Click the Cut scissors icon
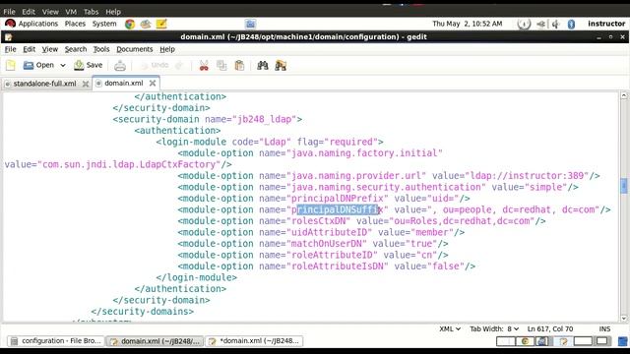The width and height of the screenshot is (630, 354). (x=204, y=66)
